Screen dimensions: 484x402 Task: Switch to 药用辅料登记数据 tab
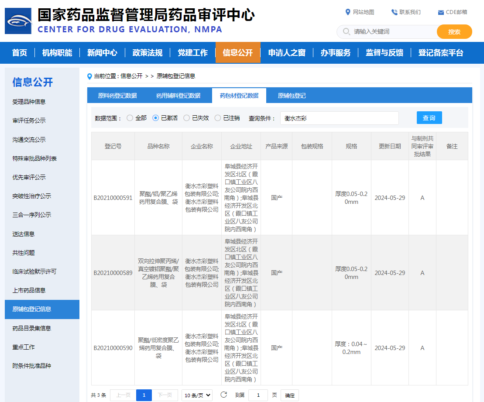[x=178, y=96]
